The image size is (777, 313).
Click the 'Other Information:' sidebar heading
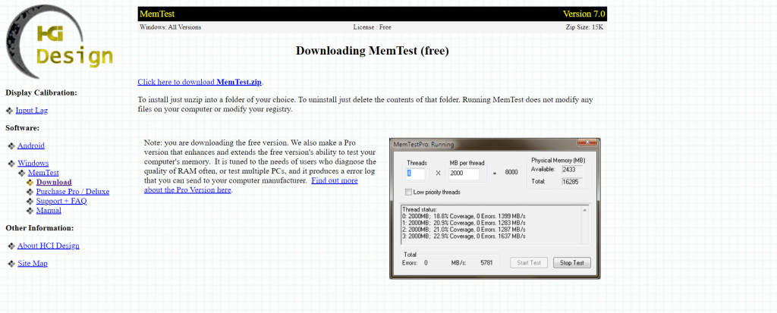39,228
